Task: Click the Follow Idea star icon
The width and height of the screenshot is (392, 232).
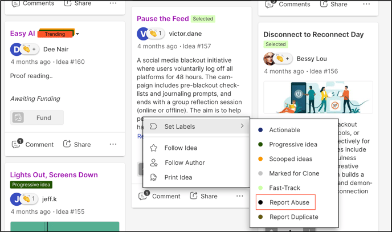Action: click(x=153, y=148)
